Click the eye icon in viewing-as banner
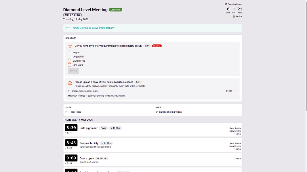Screen dimensions: 307x172 [x=68, y=28]
